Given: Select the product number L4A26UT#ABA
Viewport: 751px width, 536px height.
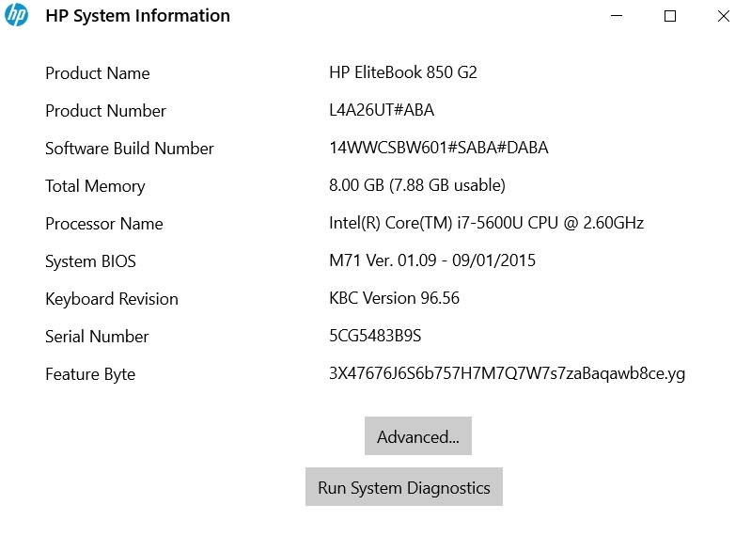Looking at the screenshot, I should [x=382, y=110].
